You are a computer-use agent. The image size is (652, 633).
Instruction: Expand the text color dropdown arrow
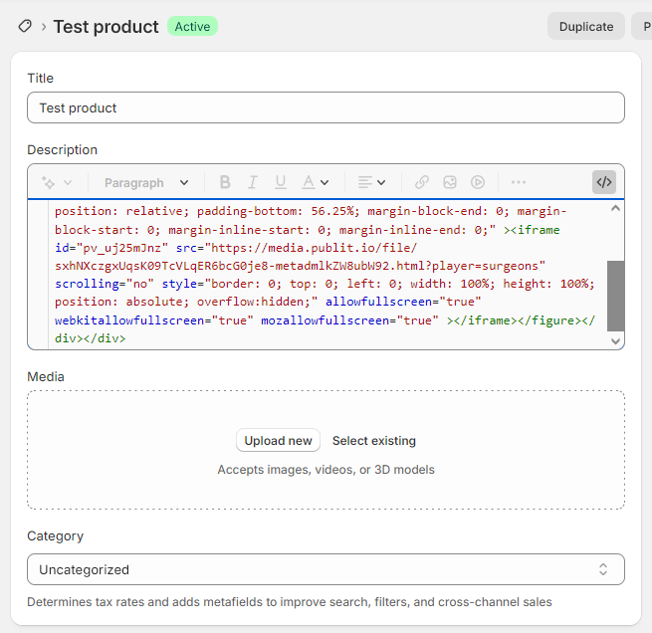pyautogui.click(x=325, y=182)
